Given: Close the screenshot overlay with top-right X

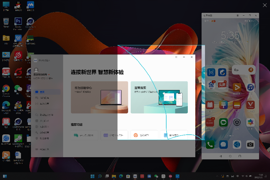Looking at the screenshot, I should point(265,5).
